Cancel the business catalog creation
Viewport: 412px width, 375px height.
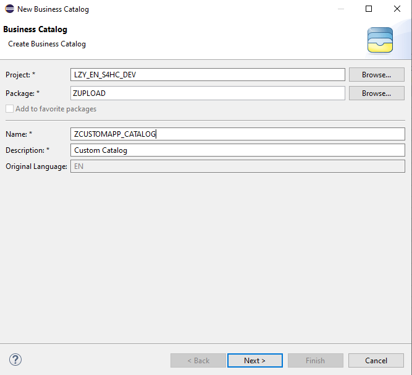[376, 360]
